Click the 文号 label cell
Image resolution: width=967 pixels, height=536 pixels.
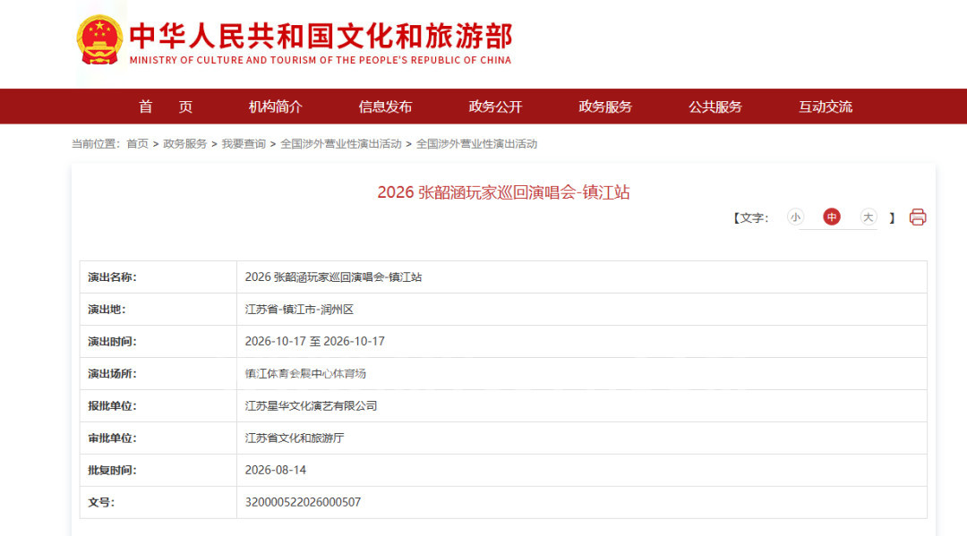[158, 502]
